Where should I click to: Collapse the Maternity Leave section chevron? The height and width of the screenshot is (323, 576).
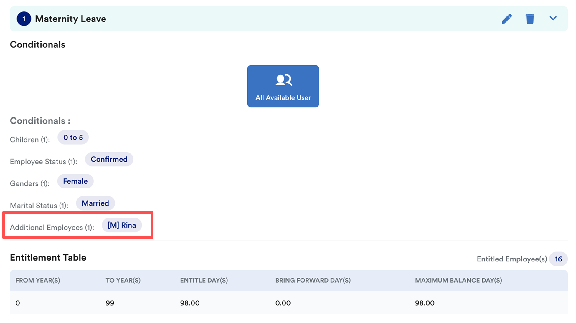553,18
